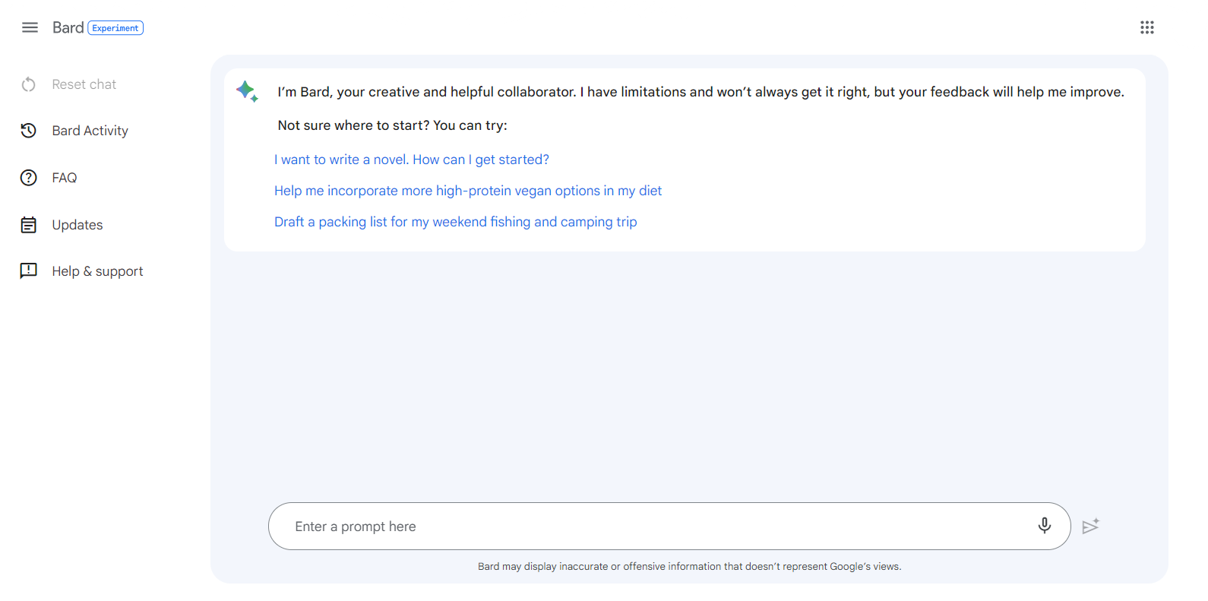Open Updates in the sidebar
The height and width of the screenshot is (601, 1208).
[77, 225]
